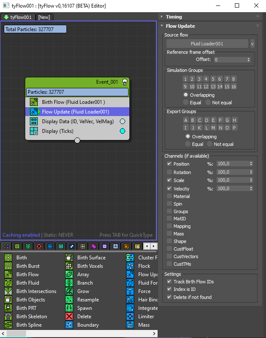Select Display (Ticks) operator row

coord(77,131)
